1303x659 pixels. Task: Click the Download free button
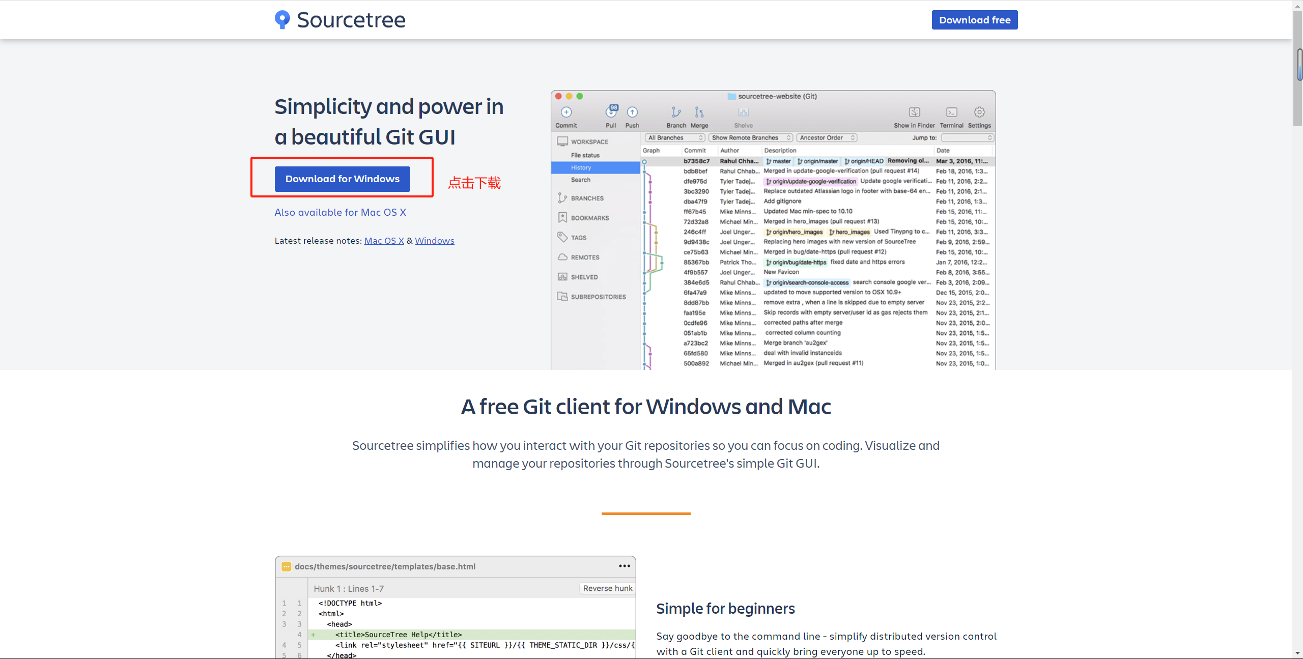tap(974, 20)
